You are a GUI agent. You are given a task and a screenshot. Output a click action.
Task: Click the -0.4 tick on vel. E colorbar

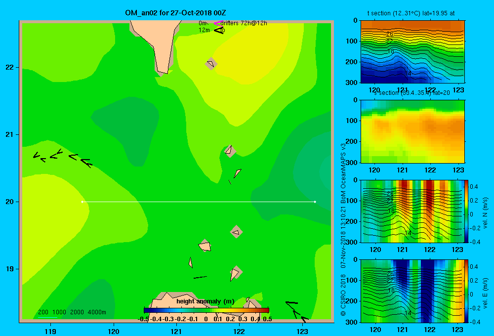coord(475,322)
